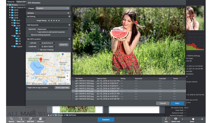This screenshot has height=123, width=212.
Task: Zoom in on the map
Action: click(x=67, y=76)
